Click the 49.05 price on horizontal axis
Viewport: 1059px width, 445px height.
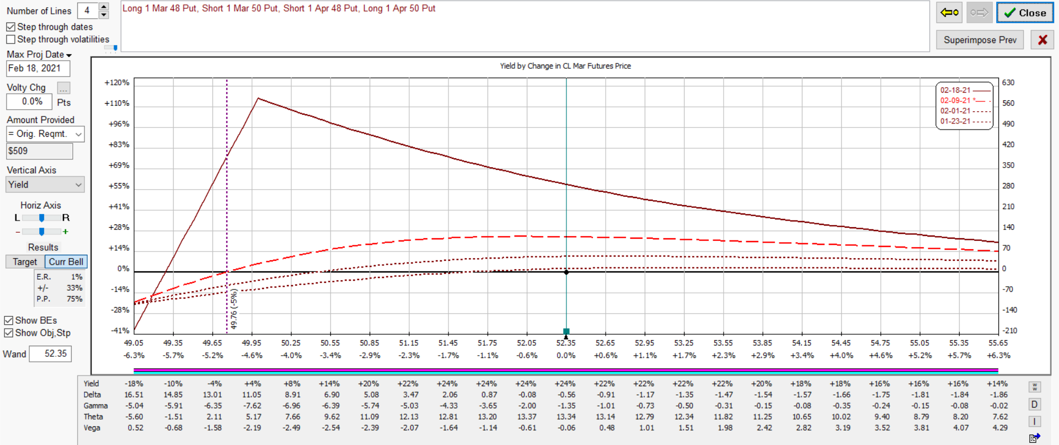[133, 343]
